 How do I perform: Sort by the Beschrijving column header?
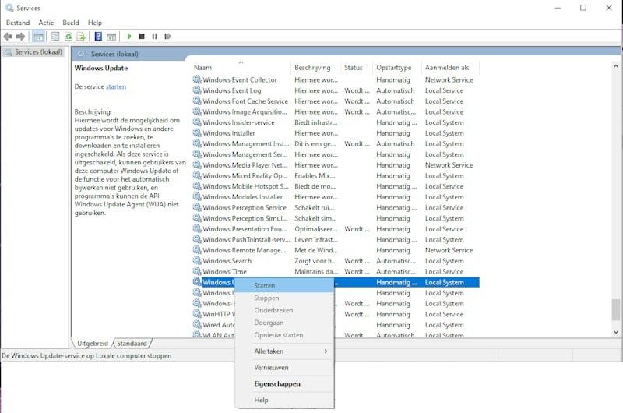tap(316, 68)
